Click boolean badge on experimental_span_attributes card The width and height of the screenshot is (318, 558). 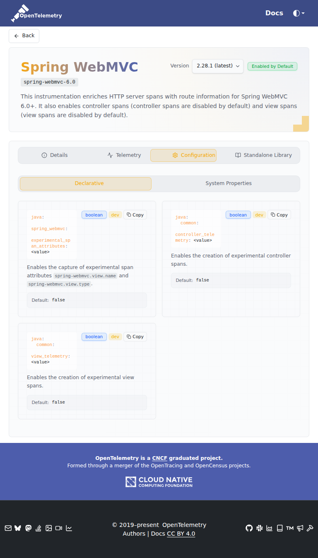[x=94, y=215]
